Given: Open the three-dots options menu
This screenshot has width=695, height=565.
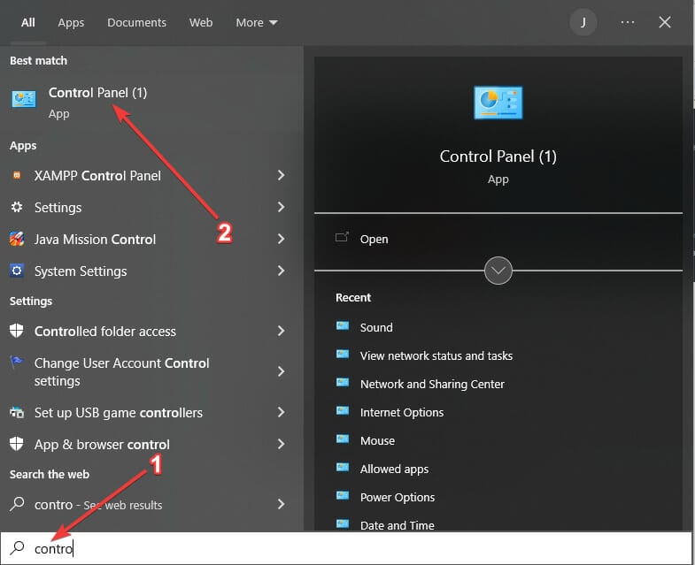Looking at the screenshot, I should click(x=628, y=22).
